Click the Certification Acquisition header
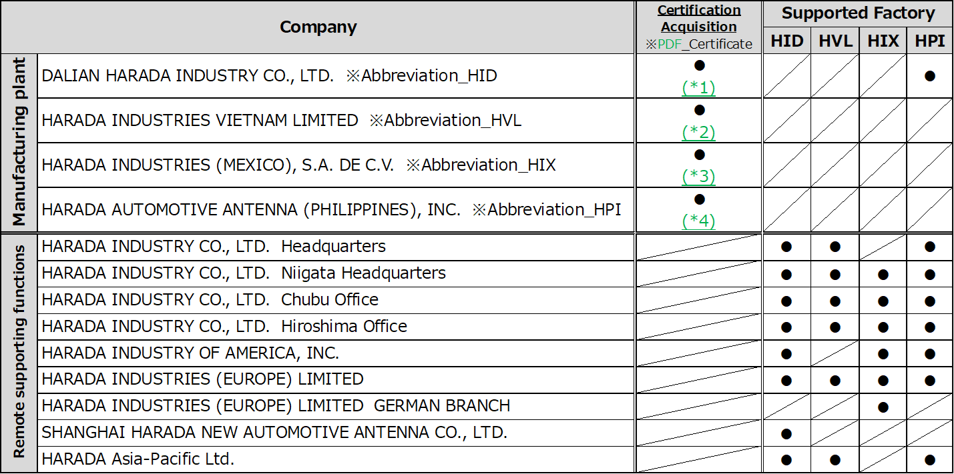This screenshot has height=474, width=954. 698,19
